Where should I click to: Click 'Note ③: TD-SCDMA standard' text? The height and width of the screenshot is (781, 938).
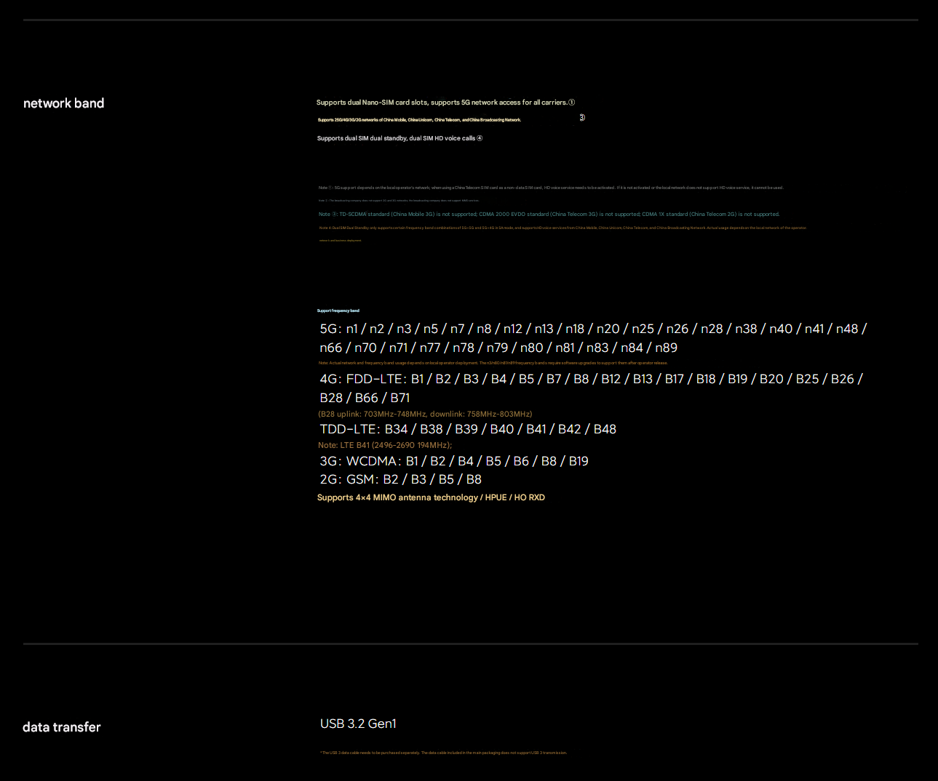click(x=549, y=215)
